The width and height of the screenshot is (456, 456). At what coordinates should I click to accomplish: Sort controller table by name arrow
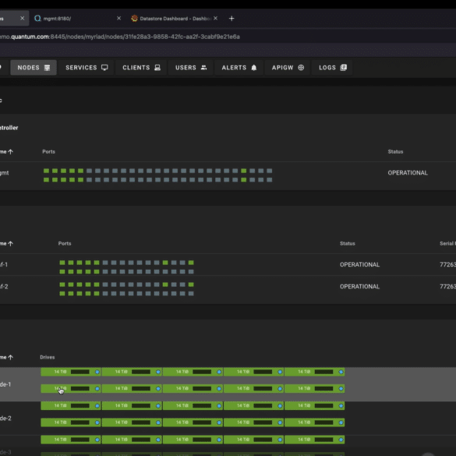tap(10, 152)
